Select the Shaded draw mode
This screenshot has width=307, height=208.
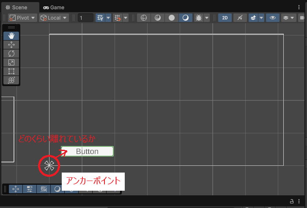point(186,18)
